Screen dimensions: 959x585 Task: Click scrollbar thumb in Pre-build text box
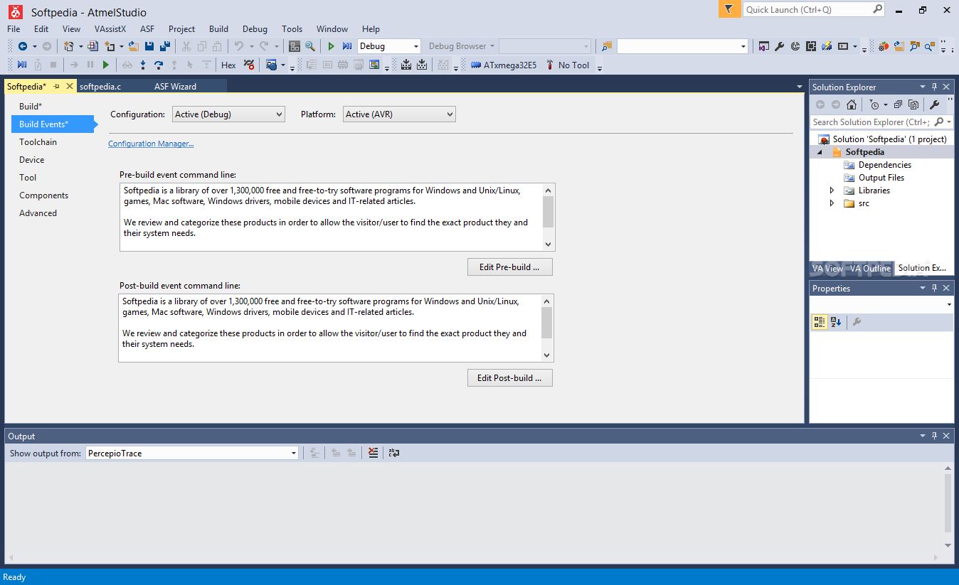pyautogui.click(x=548, y=212)
